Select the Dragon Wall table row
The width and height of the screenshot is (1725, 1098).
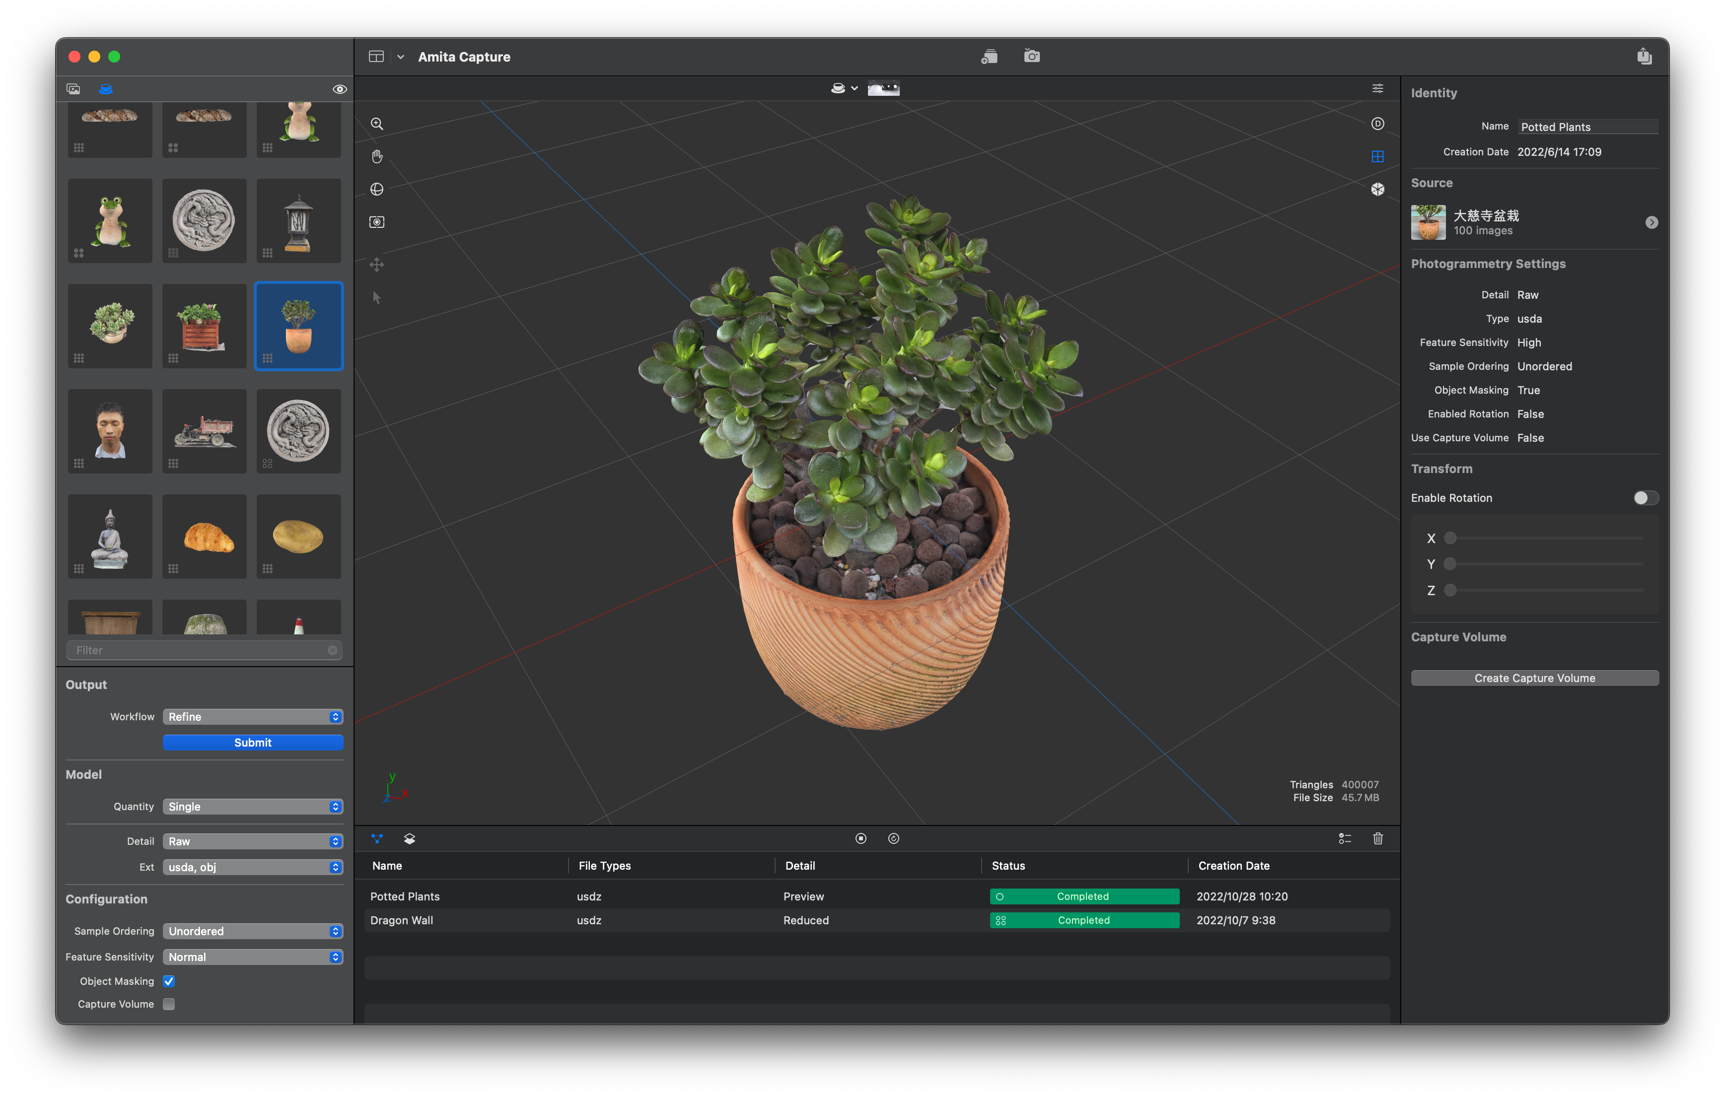[877, 920]
